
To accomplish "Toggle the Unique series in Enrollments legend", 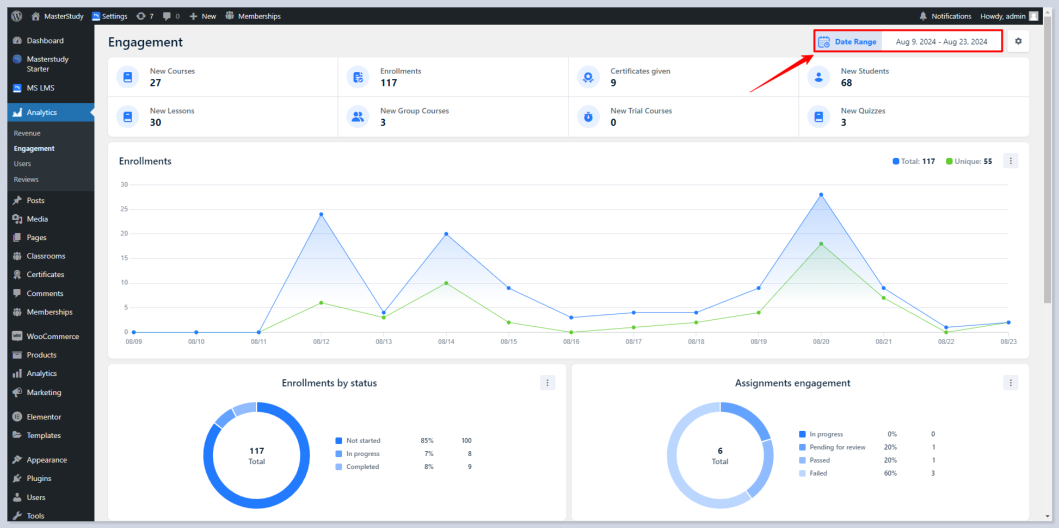I will coord(968,161).
